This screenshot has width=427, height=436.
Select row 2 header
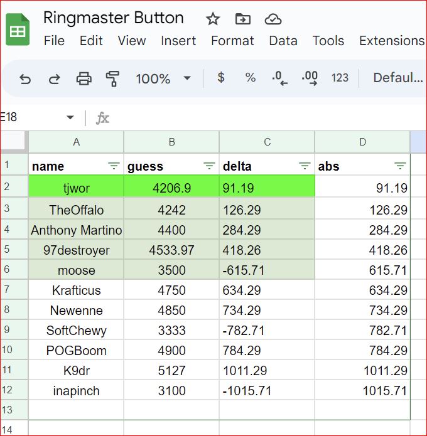[x=14, y=186]
